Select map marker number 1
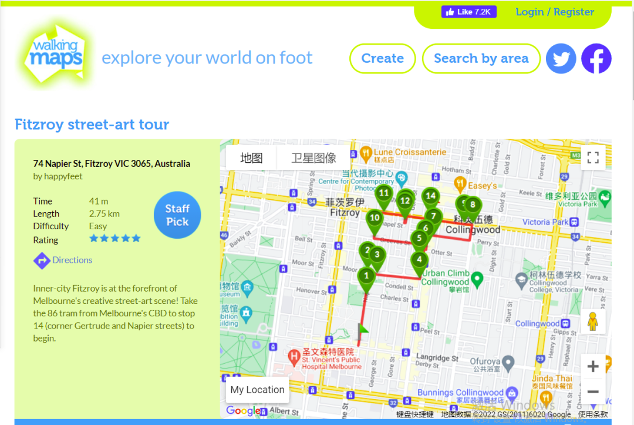 pyautogui.click(x=366, y=279)
